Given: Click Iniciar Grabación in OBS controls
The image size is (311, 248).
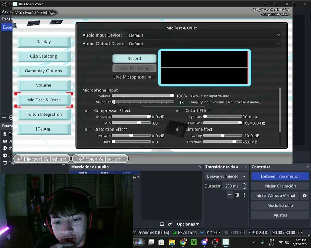Looking at the screenshot, I should pyautogui.click(x=280, y=186).
